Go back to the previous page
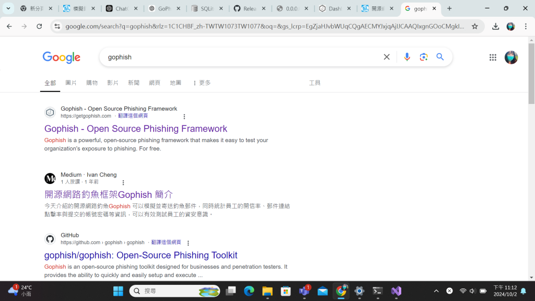This screenshot has width=535, height=301. 9,26
